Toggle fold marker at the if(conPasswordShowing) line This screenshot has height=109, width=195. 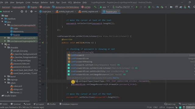[x=47, y=52]
